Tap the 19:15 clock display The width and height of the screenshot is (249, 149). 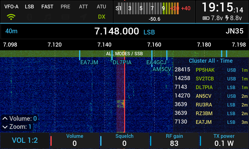222,7
